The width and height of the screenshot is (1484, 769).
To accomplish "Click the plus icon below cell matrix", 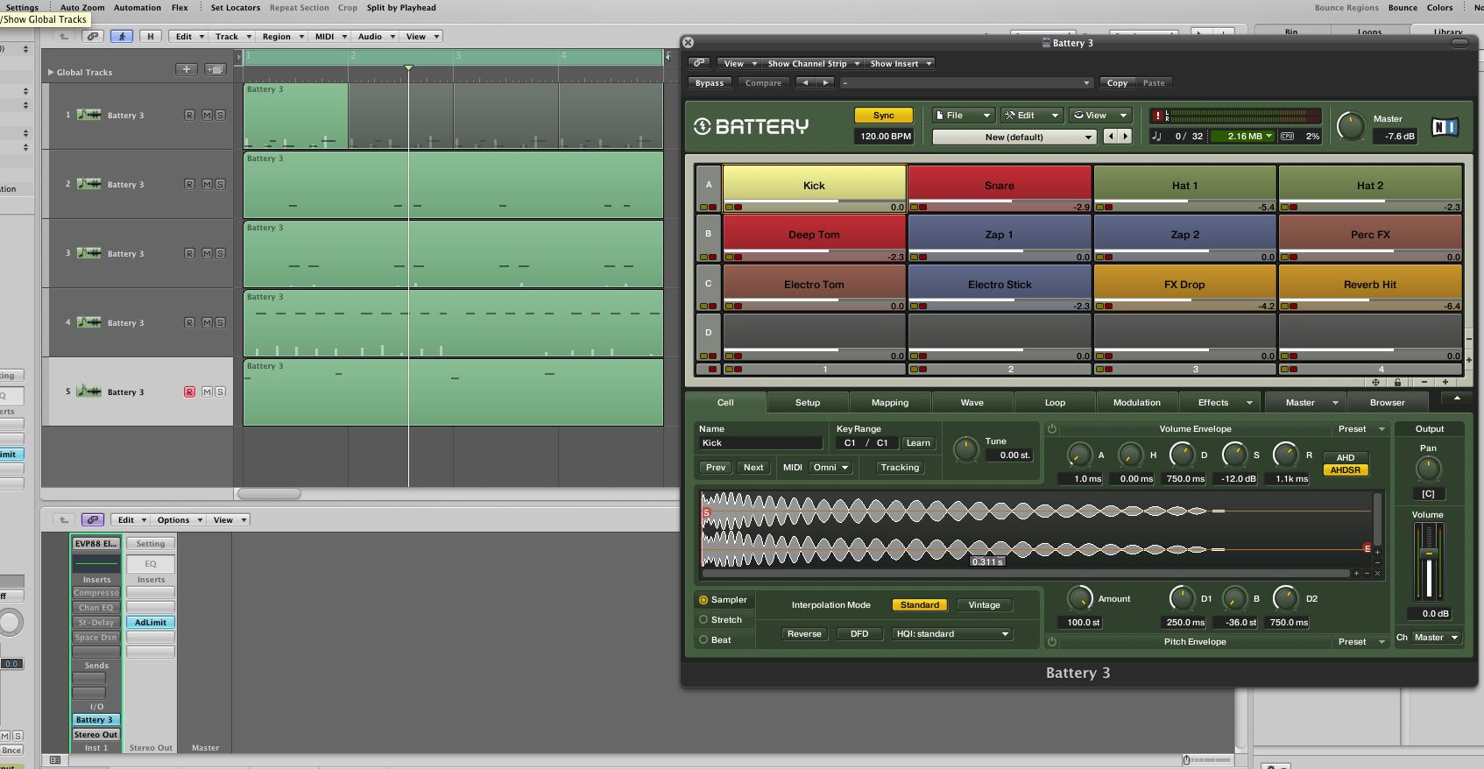I will click(x=1445, y=383).
